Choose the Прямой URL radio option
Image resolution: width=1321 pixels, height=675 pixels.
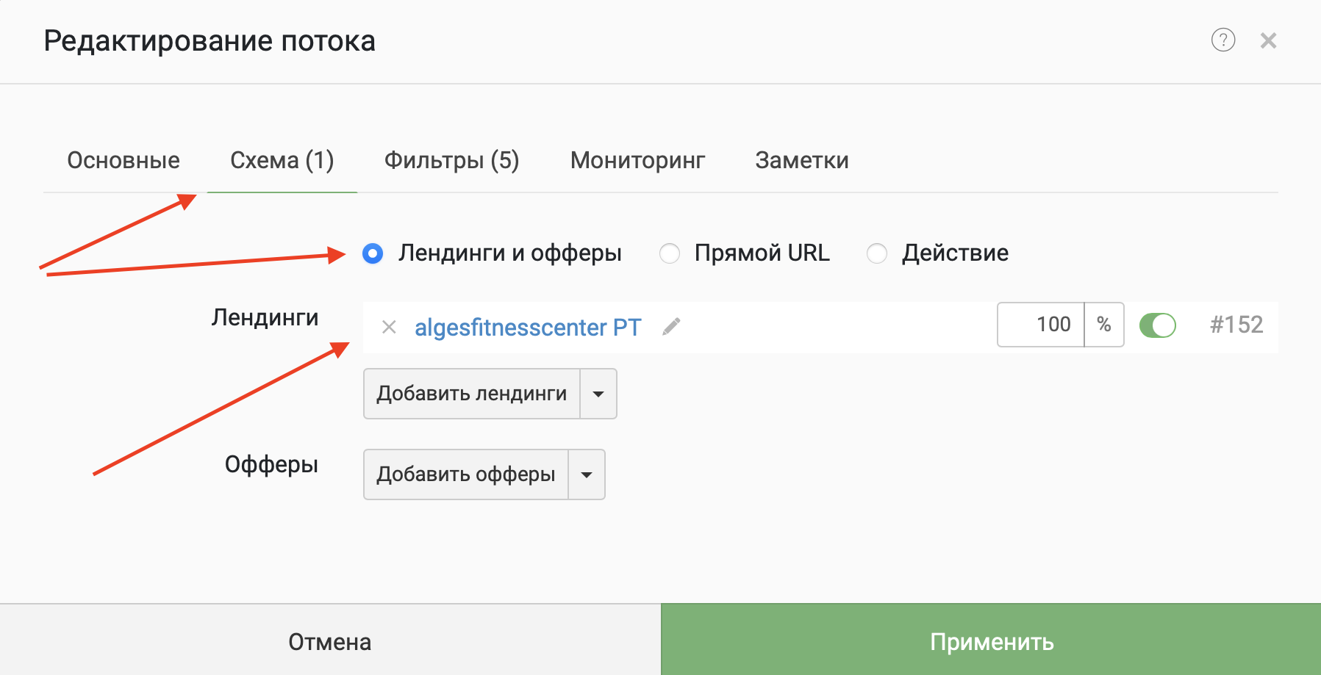(670, 253)
